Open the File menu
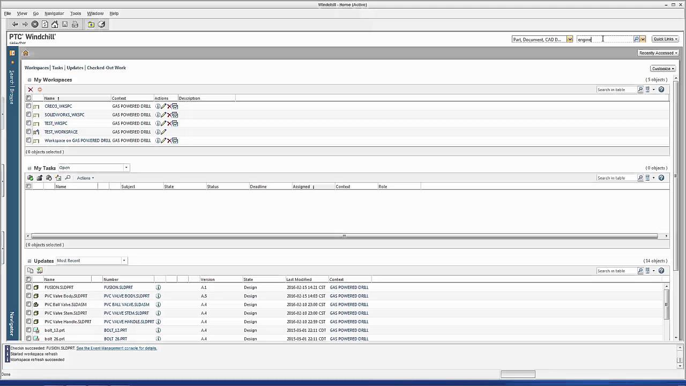 [x=8, y=13]
